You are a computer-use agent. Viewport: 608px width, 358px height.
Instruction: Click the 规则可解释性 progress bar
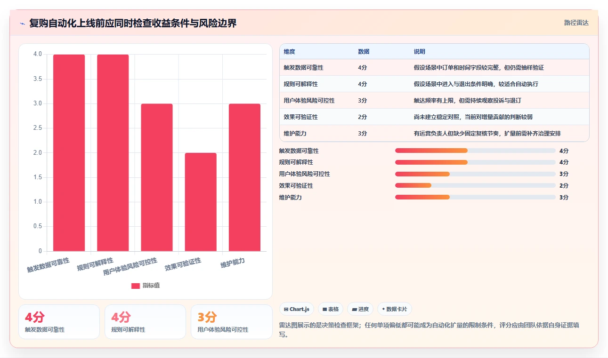point(475,162)
